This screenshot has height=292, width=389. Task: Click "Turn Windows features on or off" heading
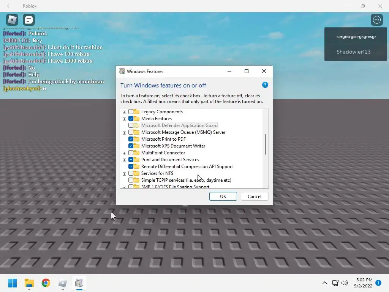point(163,86)
